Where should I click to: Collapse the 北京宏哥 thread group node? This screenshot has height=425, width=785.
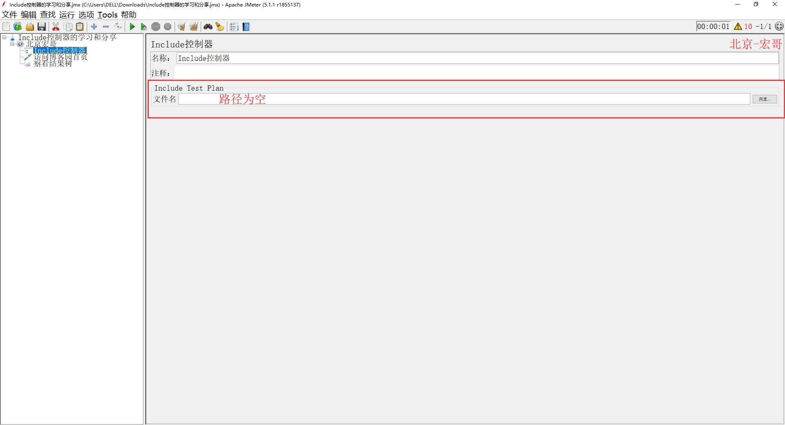pyautogui.click(x=12, y=44)
